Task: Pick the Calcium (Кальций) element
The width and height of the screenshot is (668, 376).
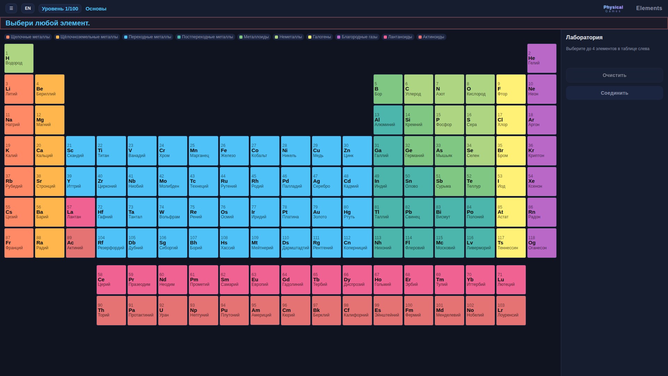Action: click(50, 151)
